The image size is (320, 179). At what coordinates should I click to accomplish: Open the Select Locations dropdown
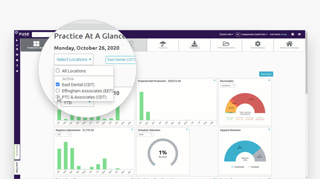pyautogui.click(x=74, y=59)
